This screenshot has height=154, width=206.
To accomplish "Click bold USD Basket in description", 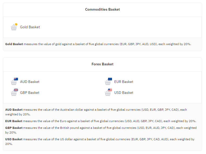I will pos(14,139).
